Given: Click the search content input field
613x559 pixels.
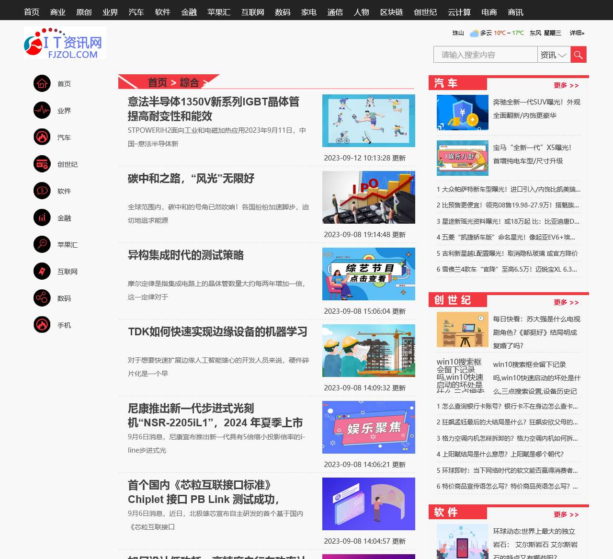Looking at the screenshot, I should (x=485, y=55).
